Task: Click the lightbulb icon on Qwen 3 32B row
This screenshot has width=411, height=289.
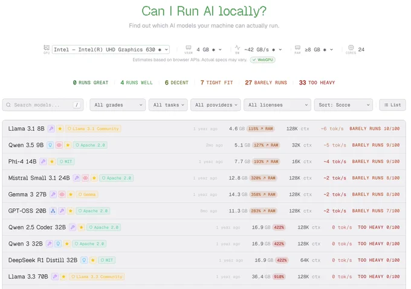Action: [58, 244]
